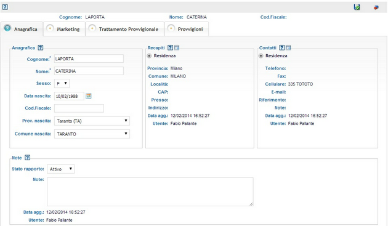The height and width of the screenshot is (226, 388).
Task: Click the Note textarea resize handle
Action: [x=251, y=204]
